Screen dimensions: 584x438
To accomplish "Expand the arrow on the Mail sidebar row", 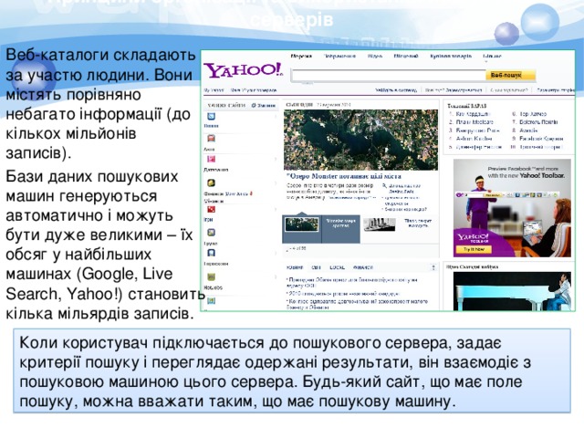I will (276, 117).
